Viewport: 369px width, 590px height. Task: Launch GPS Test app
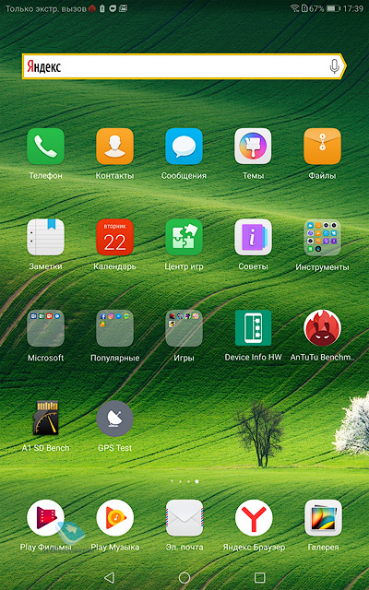114,419
